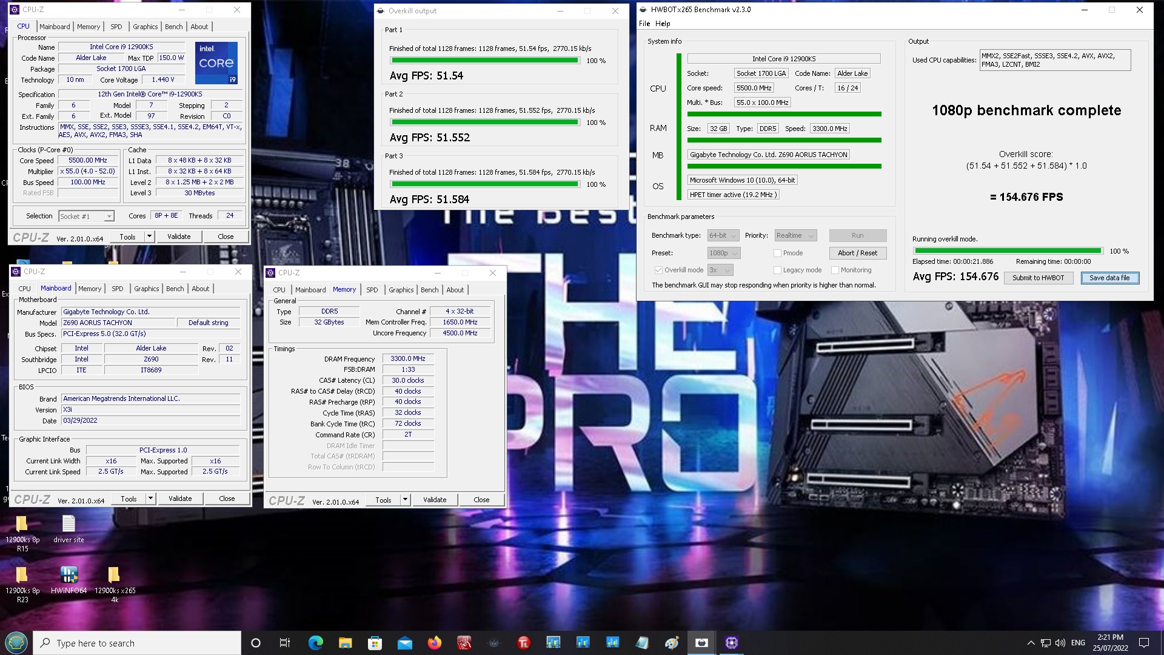
Task: Click the HWBOT x265 window title icon
Action: tap(644, 10)
